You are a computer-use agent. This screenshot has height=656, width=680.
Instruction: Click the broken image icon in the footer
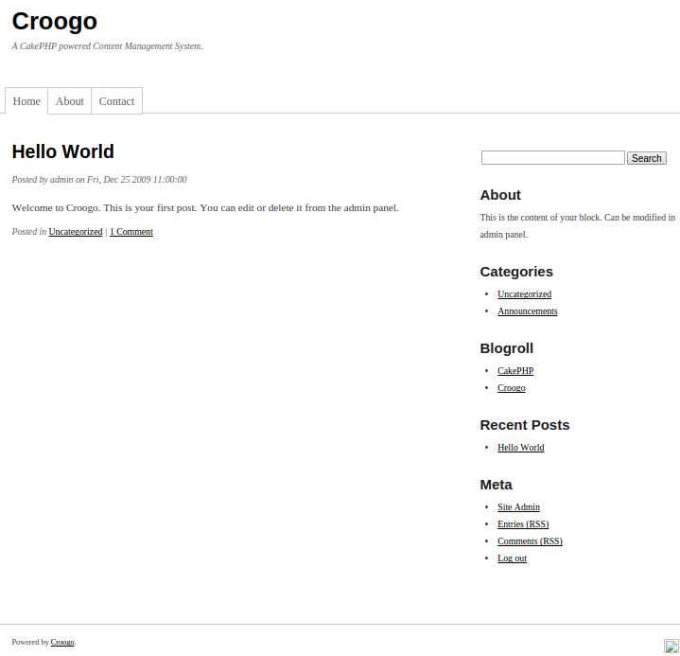671,646
